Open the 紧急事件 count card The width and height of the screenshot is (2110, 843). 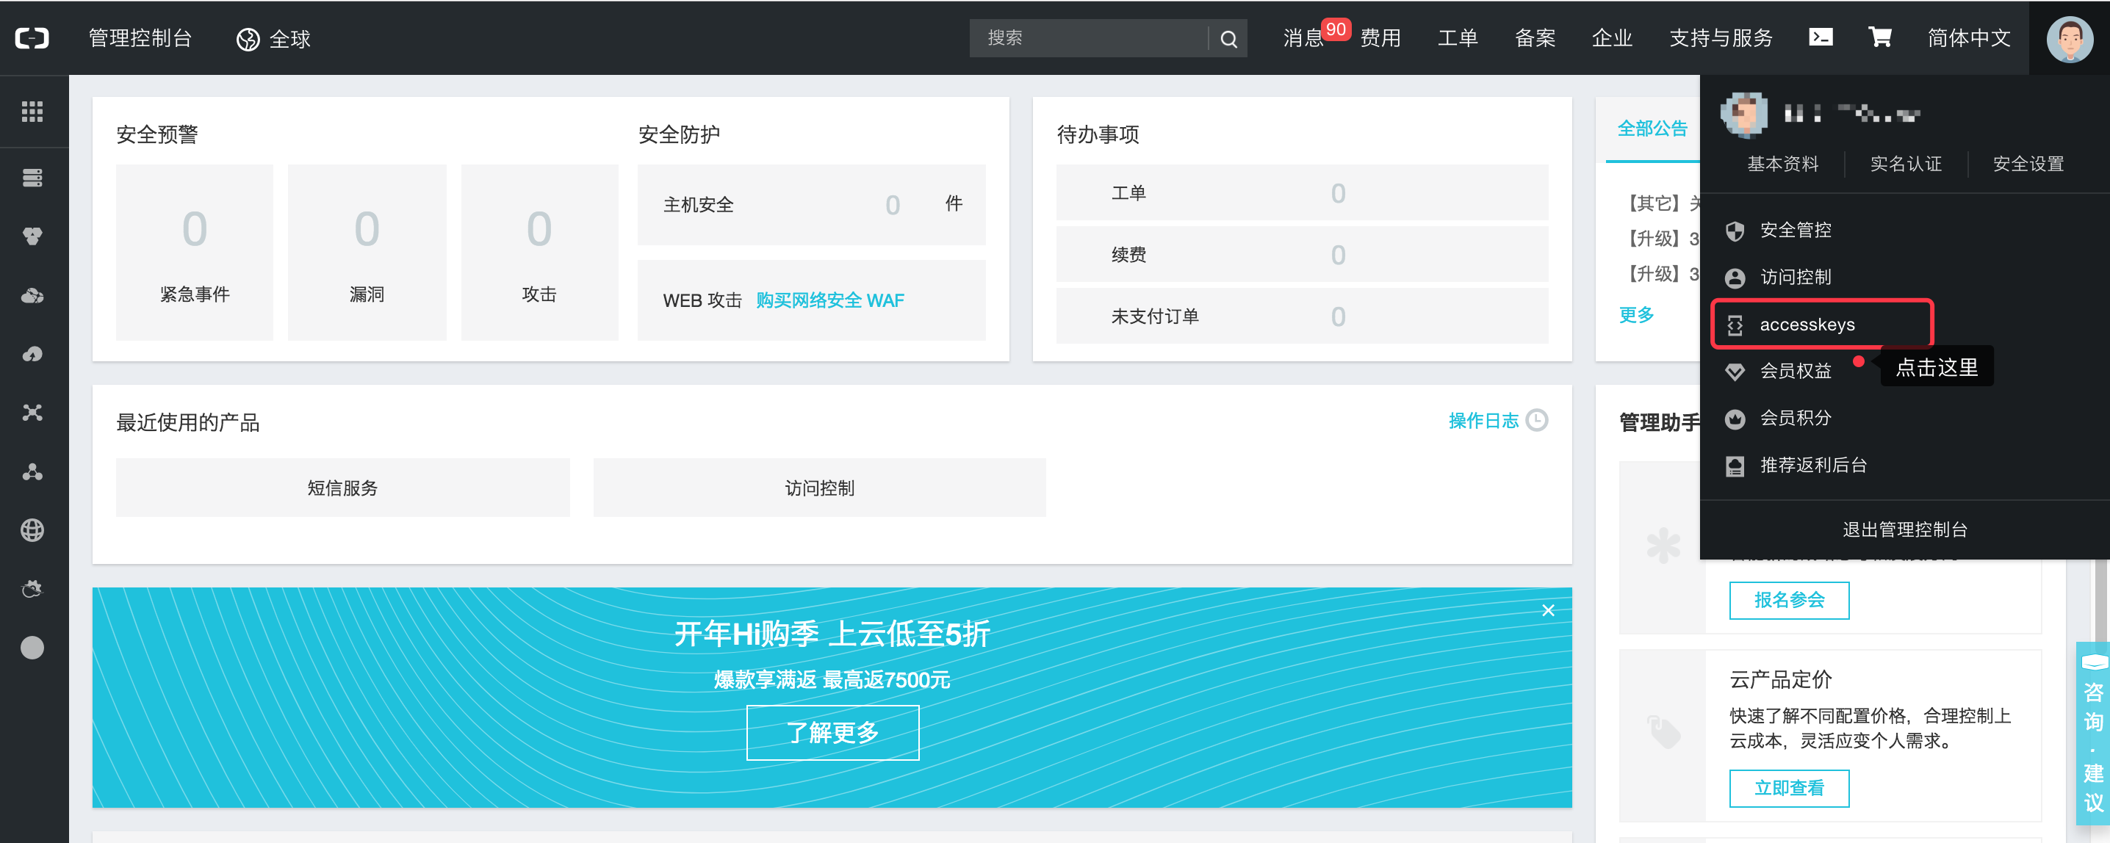[x=195, y=252]
